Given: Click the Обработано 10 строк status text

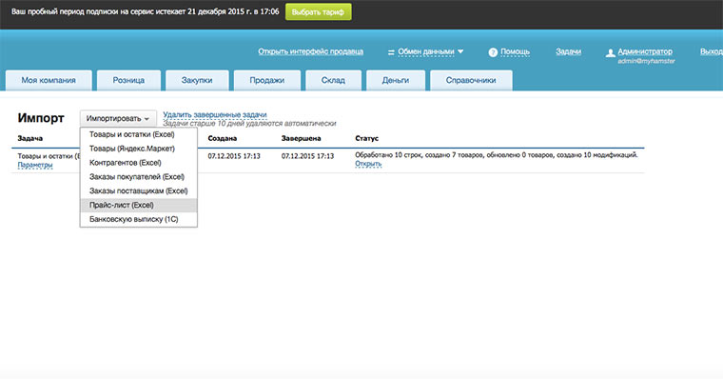Looking at the screenshot, I should click(497, 155).
